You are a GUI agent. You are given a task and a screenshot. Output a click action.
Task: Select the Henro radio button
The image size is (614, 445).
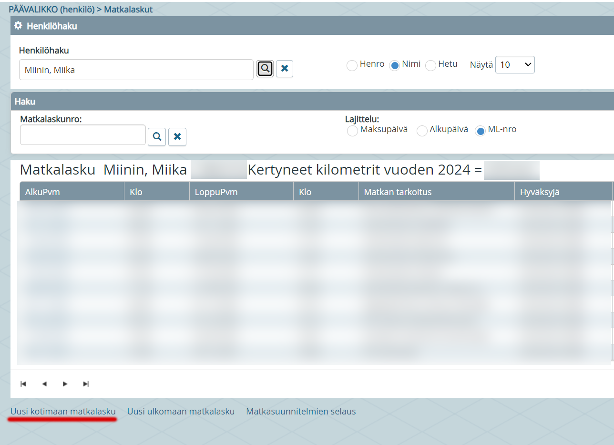[x=352, y=65]
